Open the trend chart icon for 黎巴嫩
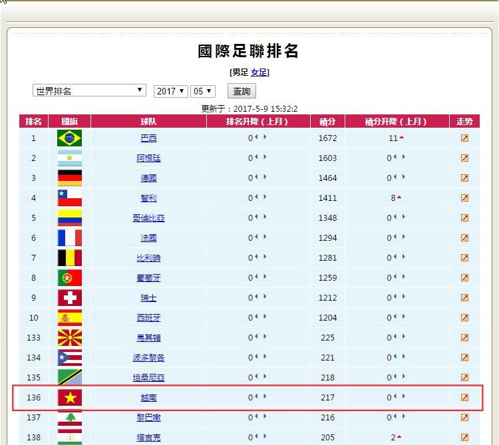Viewport: 499px width, 445px height. pos(464,417)
